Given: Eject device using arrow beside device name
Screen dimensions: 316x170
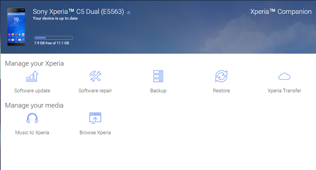Looking at the screenshot, I should coord(129,13).
